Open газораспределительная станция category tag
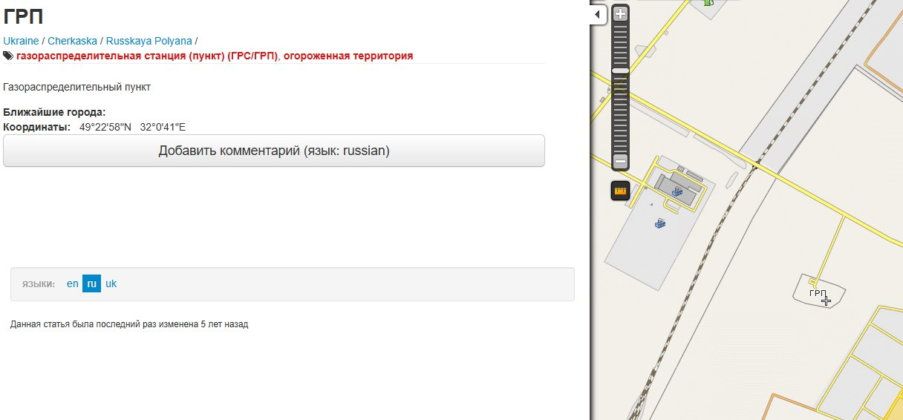Viewport: 903px width, 420px height. (146, 56)
